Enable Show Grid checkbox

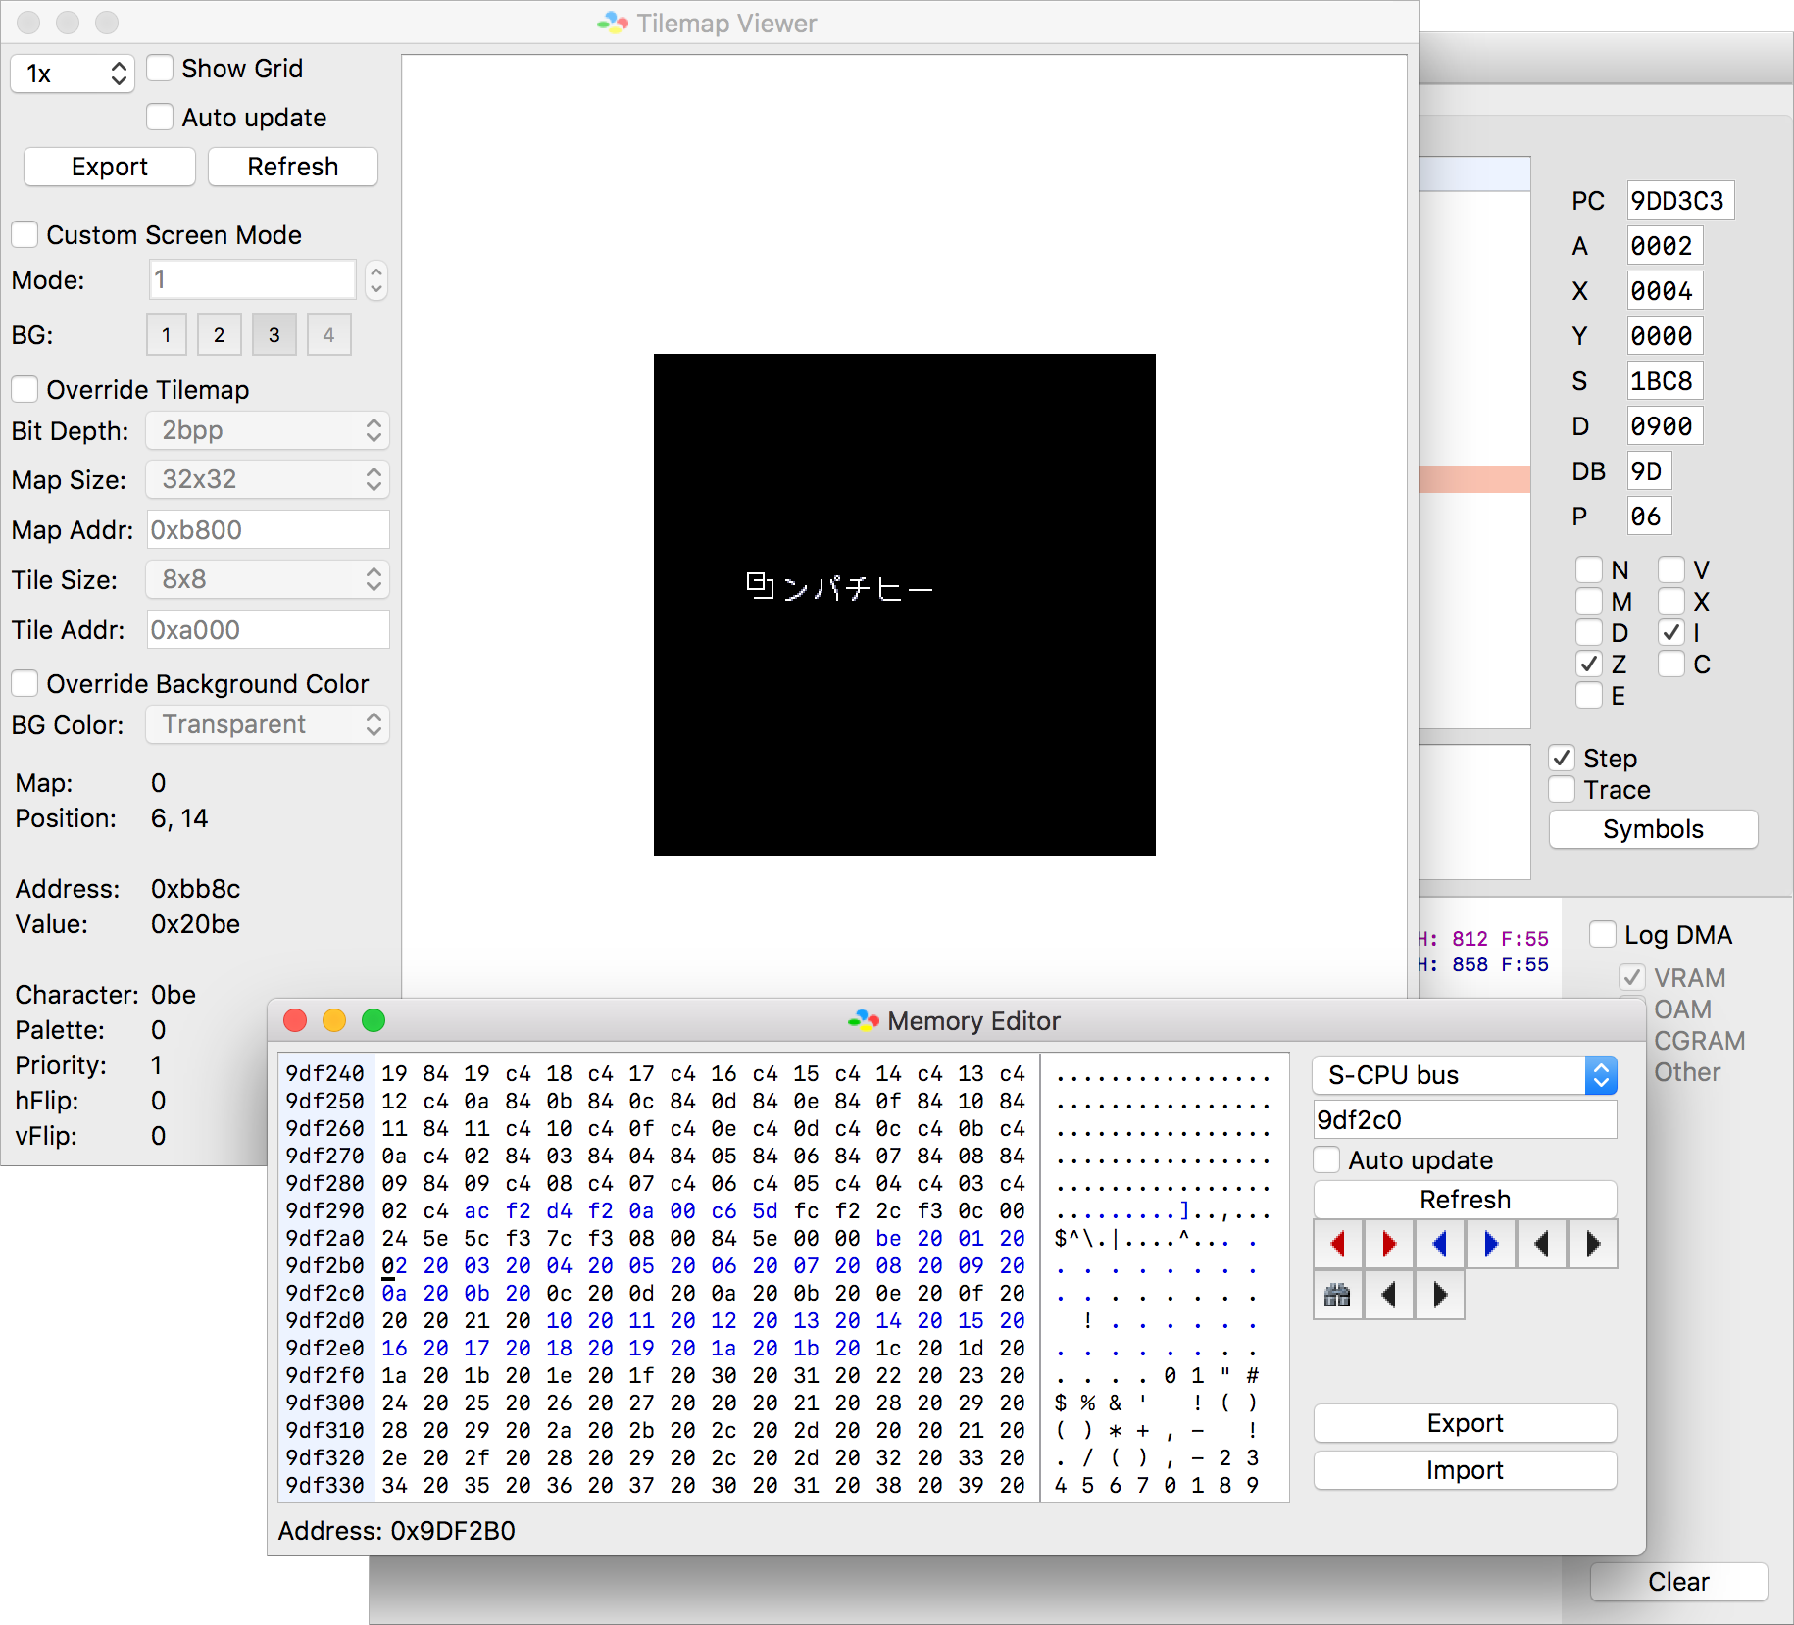click(x=161, y=69)
